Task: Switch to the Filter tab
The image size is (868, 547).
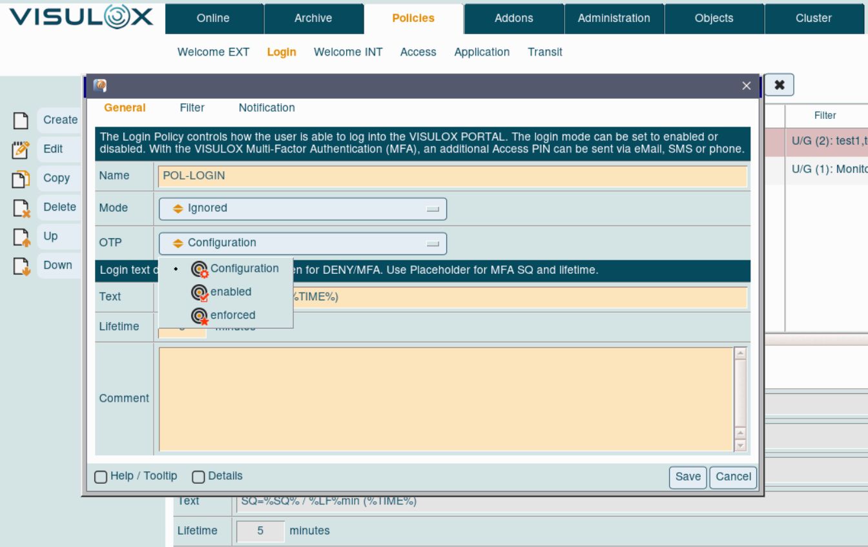Action: 192,108
